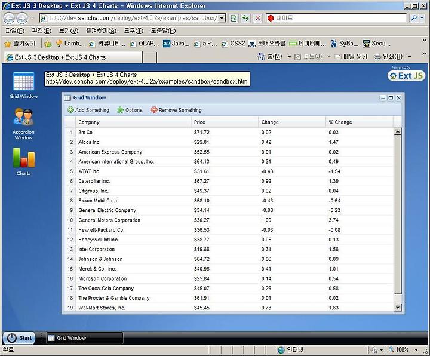Click the browser Back arrow button
Screen dimensions: 430x356
click(x=10, y=19)
